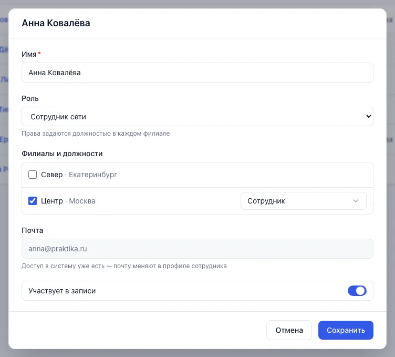Open the Роль dropdown Сотрудник сети
The width and height of the screenshot is (395, 357).
[x=197, y=117]
